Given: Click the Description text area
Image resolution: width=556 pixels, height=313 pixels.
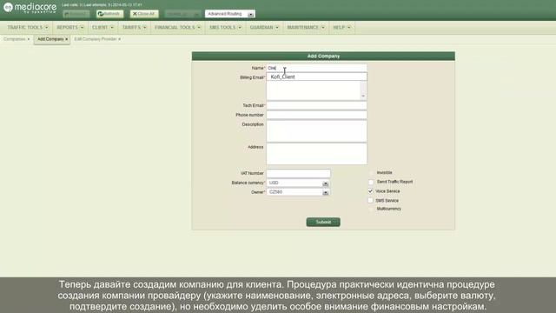Looking at the screenshot, I should pos(316,131).
